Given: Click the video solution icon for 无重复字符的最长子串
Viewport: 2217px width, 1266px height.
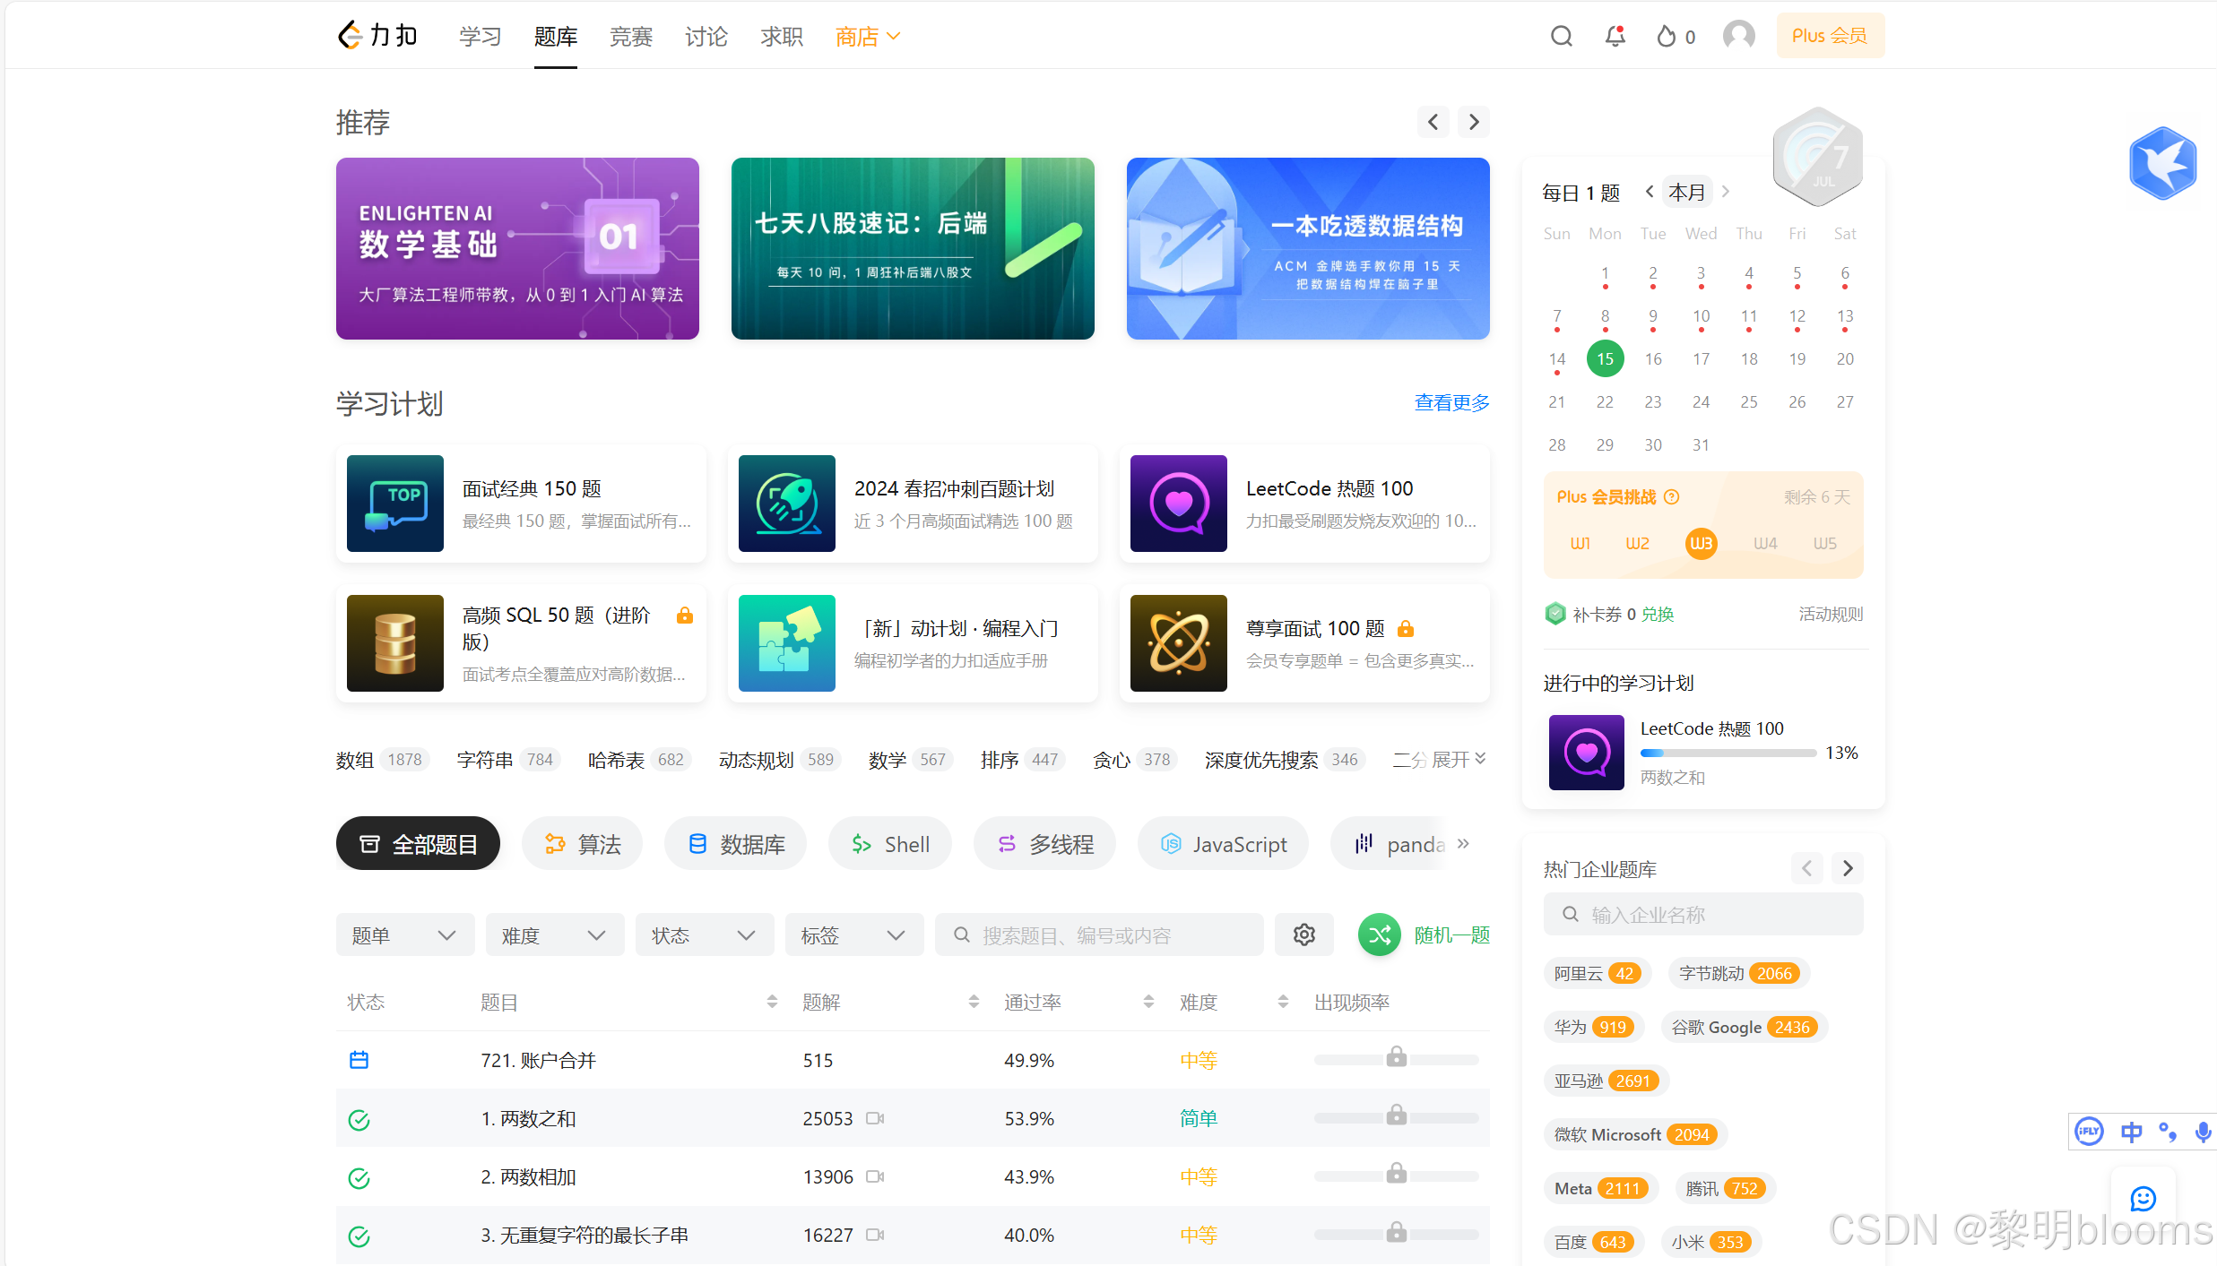Looking at the screenshot, I should click(x=875, y=1235).
